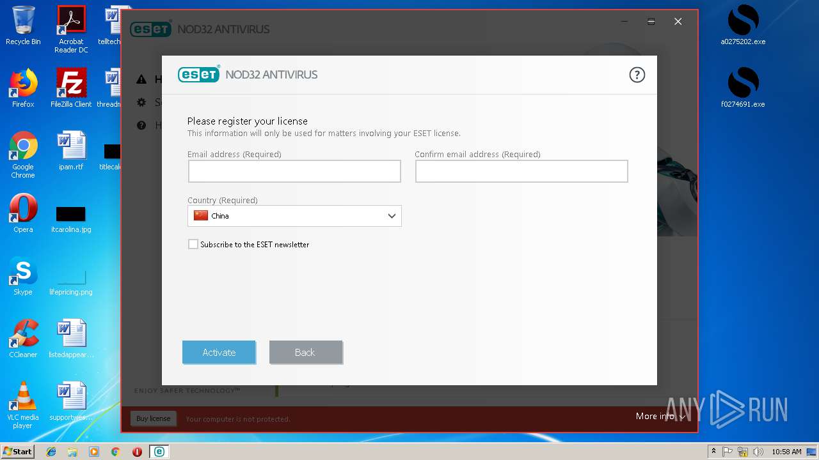Launch FileZilla Client shortcut
This screenshot has width=819, height=460.
[x=71, y=88]
